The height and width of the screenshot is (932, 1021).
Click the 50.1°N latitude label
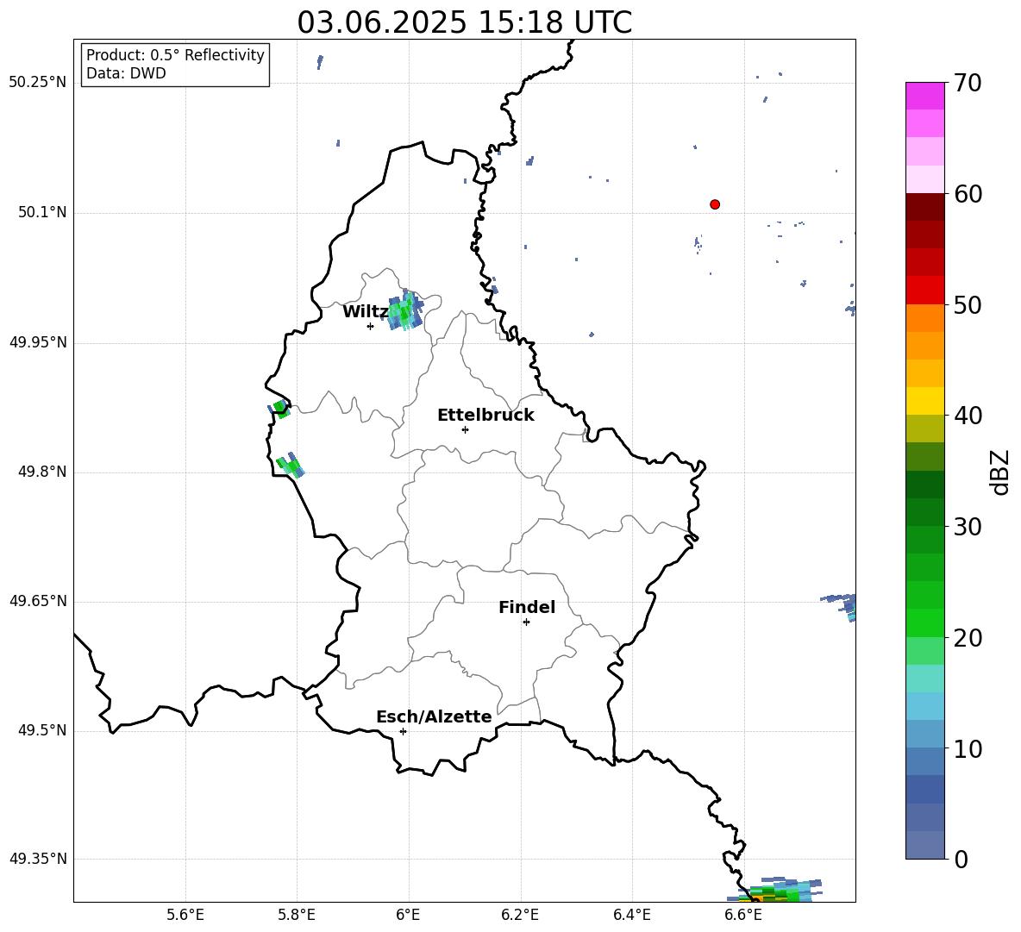(x=42, y=212)
